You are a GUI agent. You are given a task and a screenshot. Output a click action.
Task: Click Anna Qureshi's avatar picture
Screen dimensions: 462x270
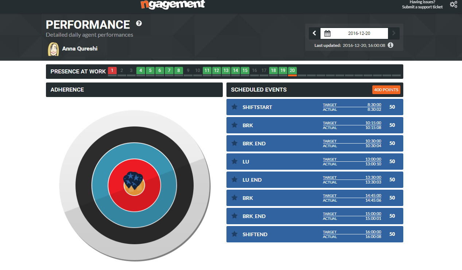(53, 49)
